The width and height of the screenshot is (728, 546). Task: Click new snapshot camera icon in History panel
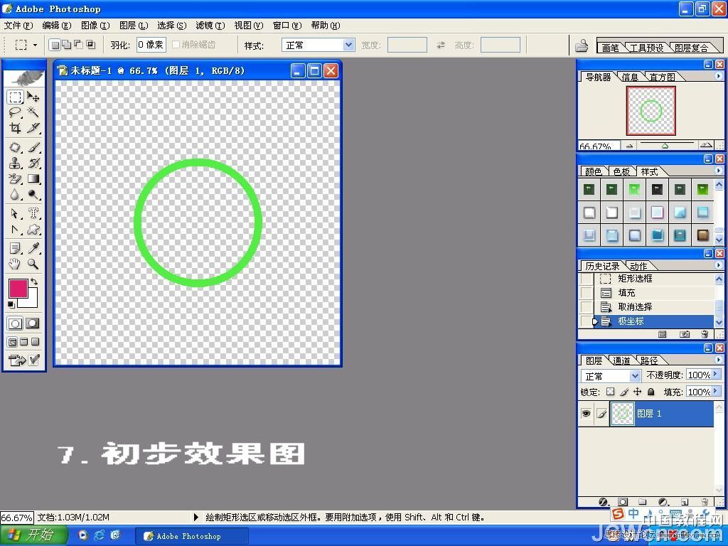tap(685, 334)
